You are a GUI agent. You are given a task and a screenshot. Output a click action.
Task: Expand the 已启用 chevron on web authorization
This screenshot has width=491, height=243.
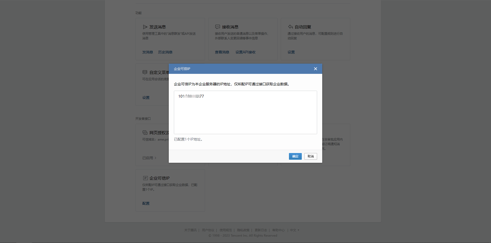[155, 158]
